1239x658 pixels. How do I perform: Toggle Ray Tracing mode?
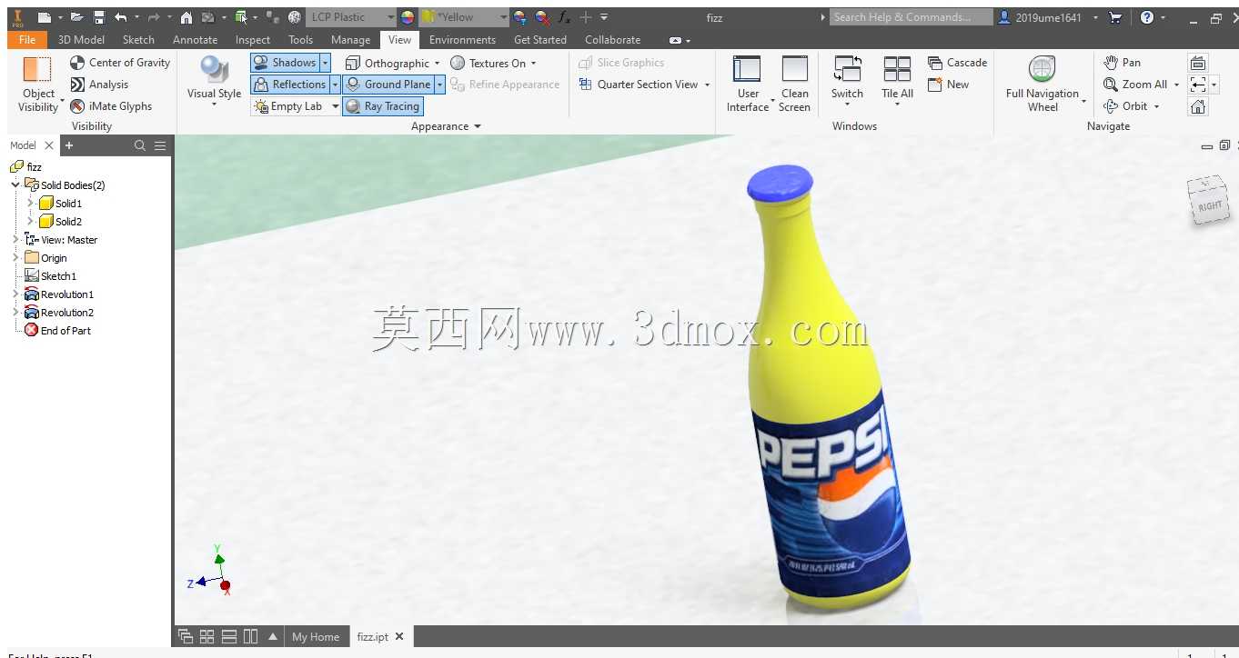click(383, 106)
